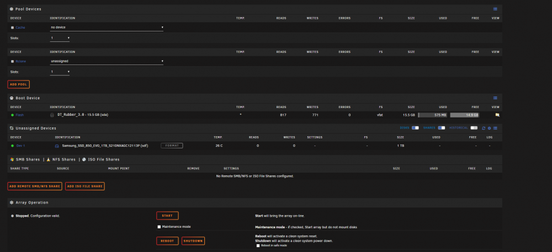Click the green status dot next to Flash
This screenshot has height=252, width=552.
coord(12,115)
